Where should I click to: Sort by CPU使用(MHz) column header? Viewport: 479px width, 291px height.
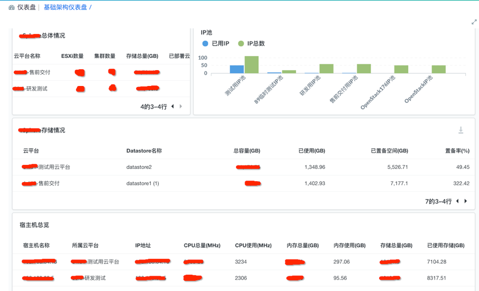253,245
